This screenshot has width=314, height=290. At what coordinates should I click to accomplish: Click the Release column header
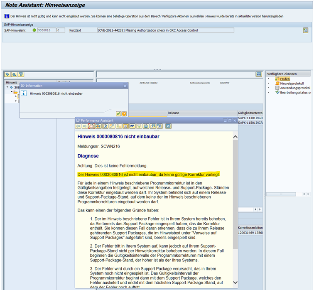click(202, 113)
